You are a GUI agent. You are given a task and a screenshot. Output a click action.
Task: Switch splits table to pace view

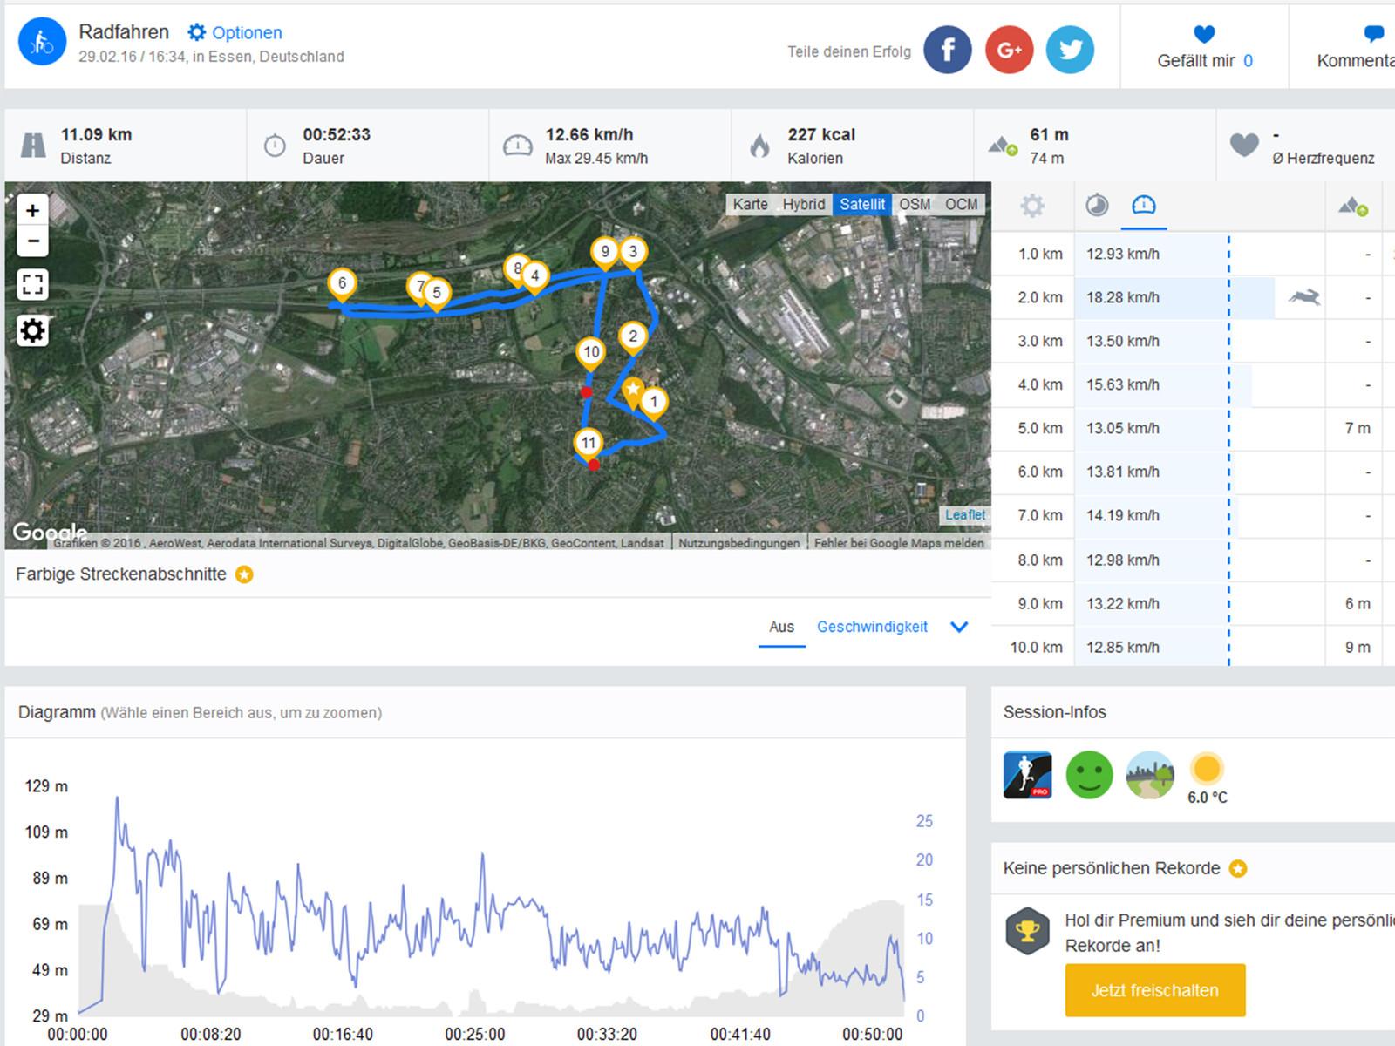click(x=1097, y=206)
